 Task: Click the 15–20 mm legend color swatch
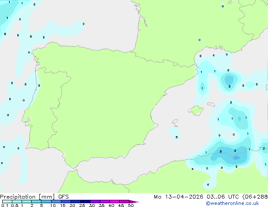click(x=66, y=202)
